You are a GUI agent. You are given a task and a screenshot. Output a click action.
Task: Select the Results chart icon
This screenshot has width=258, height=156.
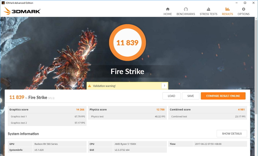point(227,9)
